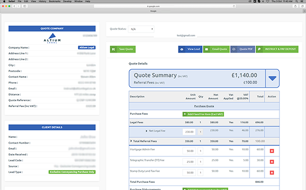Delete the Stamp Duty Land Tax Fee row
The width and height of the screenshot is (306, 190).
272,172
